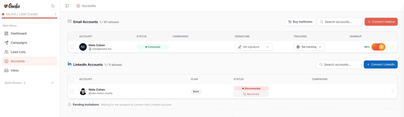Click the SIGNATURE column header
Image resolution: width=404 pixels, height=117 pixels.
(x=242, y=36)
